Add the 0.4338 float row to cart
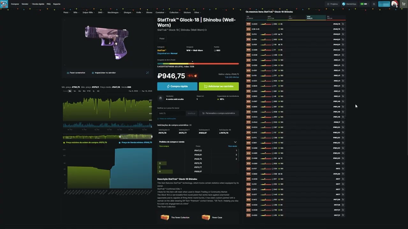This screenshot has height=229, width=408. pyautogui.click(x=343, y=55)
